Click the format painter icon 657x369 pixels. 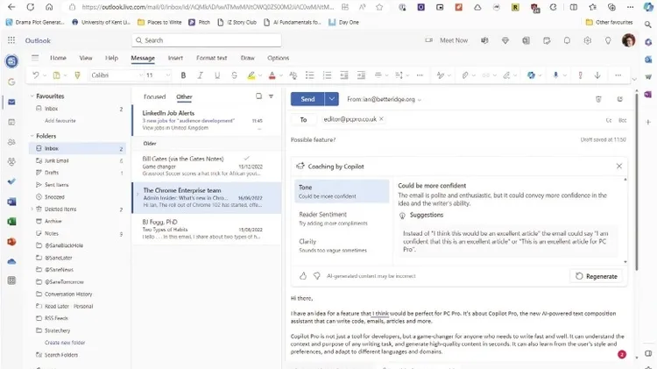tap(77, 75)
